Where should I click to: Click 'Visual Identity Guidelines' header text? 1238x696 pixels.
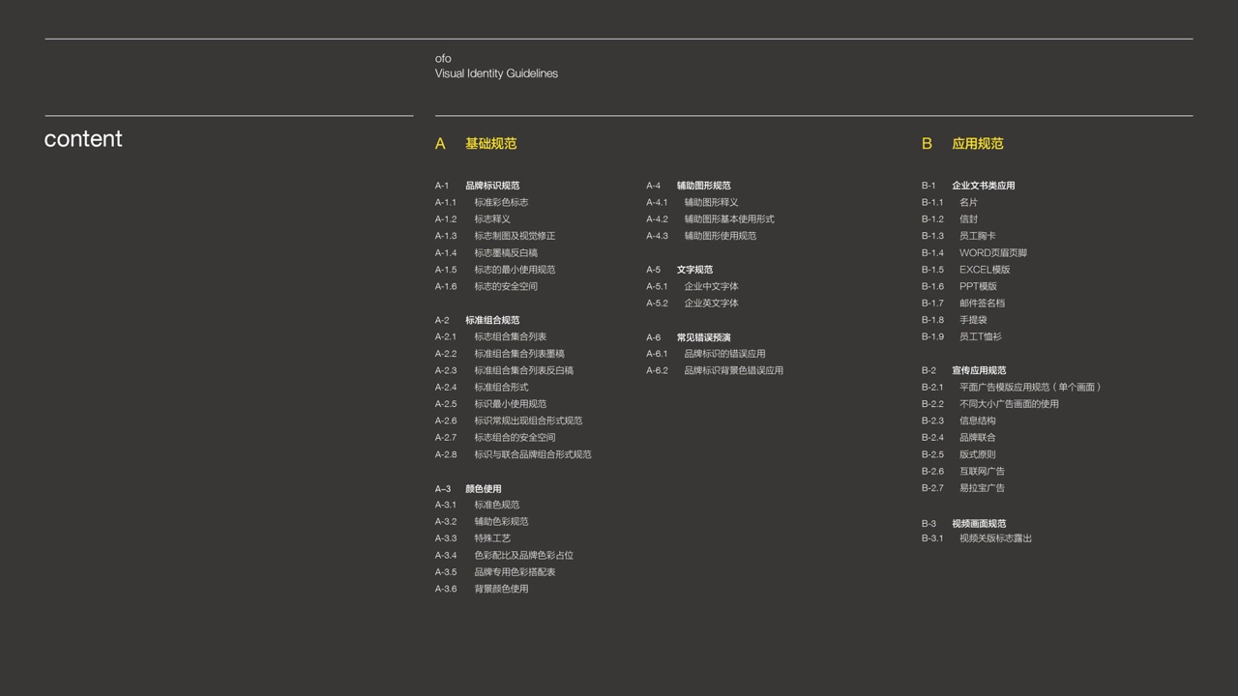point(496,73)
